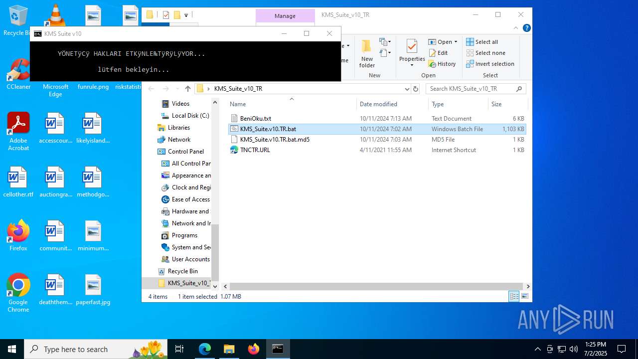Sort by the Name column header
Screen dimensions: 638x359
[x=292, y=104]
